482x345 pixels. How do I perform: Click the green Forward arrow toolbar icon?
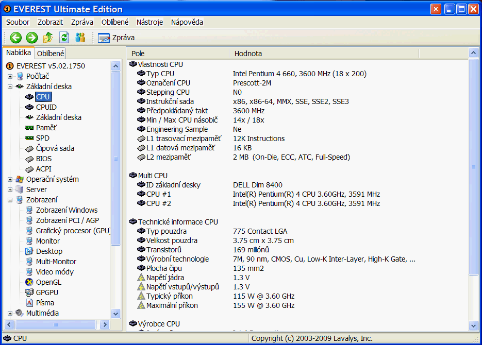pos(31,38)
